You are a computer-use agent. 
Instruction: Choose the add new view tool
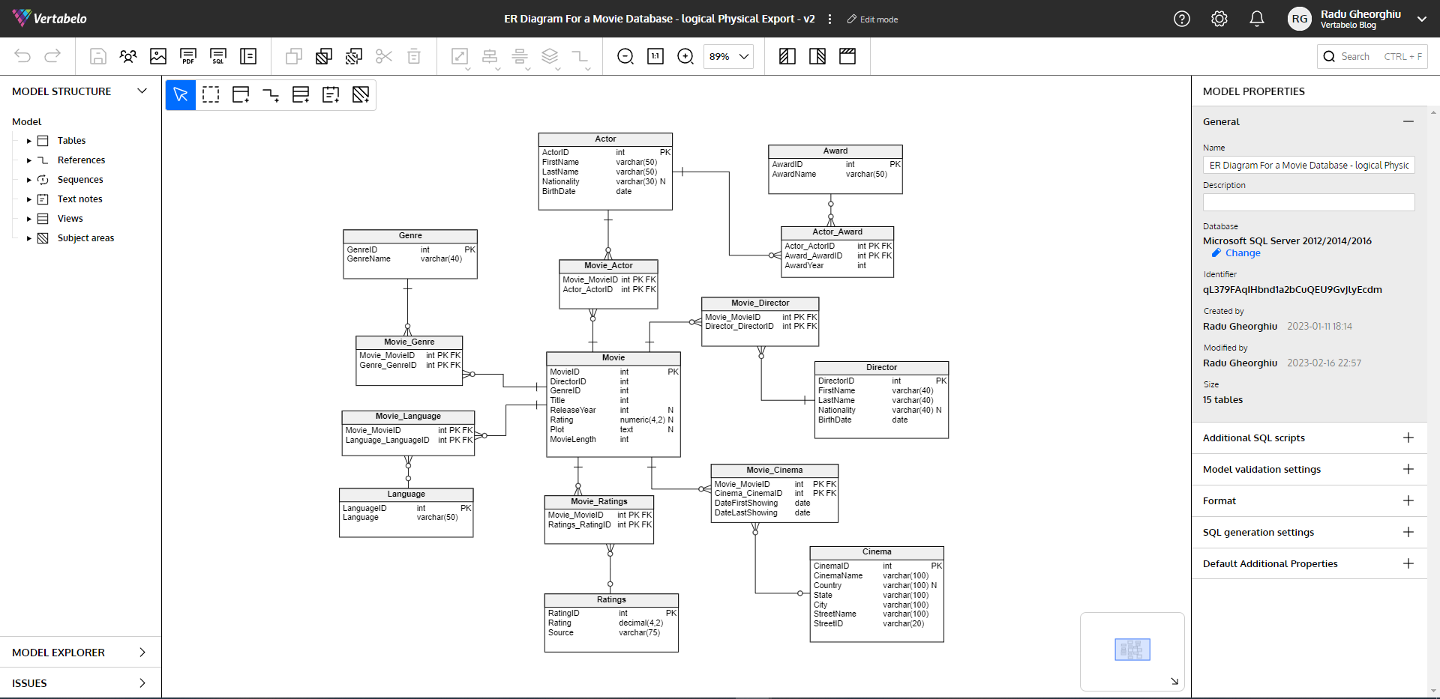[x=301, y=94]
